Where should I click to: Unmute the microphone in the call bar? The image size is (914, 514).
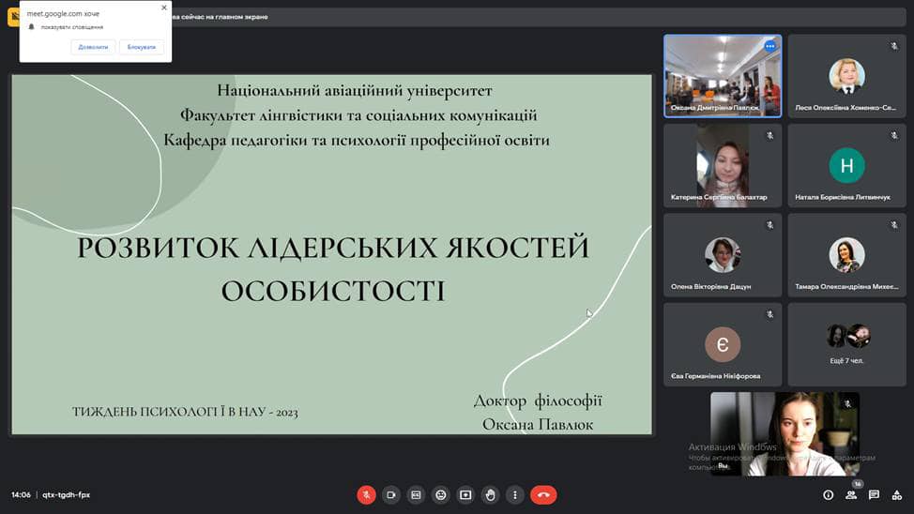366,494
